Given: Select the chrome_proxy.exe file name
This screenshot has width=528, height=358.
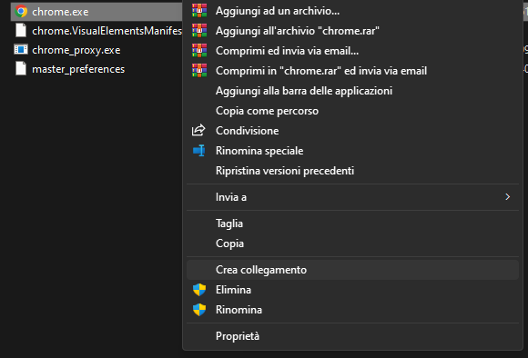Looking at the screenshot, I should 76,50.
